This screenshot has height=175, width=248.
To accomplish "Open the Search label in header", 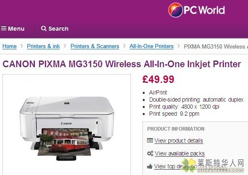I will point(58,29).
